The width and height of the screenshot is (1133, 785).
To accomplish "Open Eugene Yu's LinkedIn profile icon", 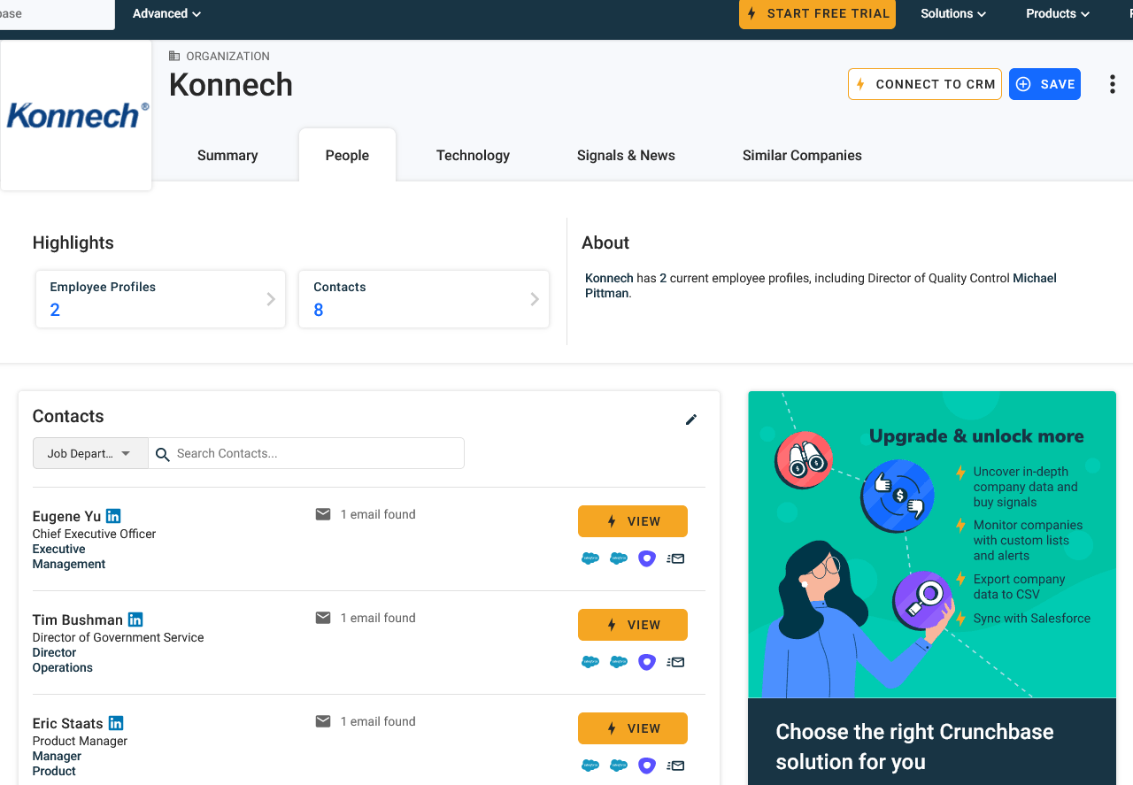I will pos(113,516).
